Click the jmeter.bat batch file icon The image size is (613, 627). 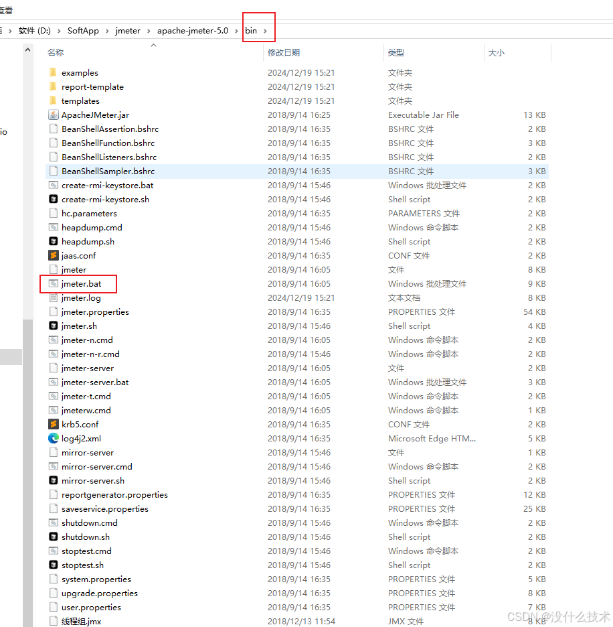pyautogui.click(x=53, y=283)
